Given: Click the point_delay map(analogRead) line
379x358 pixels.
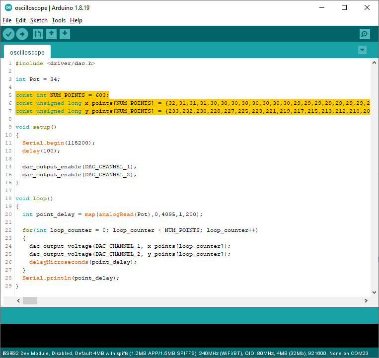Looking at the screenshot, I should tap(112, 215).
